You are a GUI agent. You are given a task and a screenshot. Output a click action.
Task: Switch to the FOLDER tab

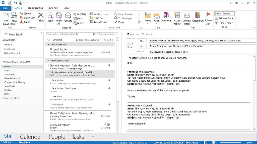(53, 8)
